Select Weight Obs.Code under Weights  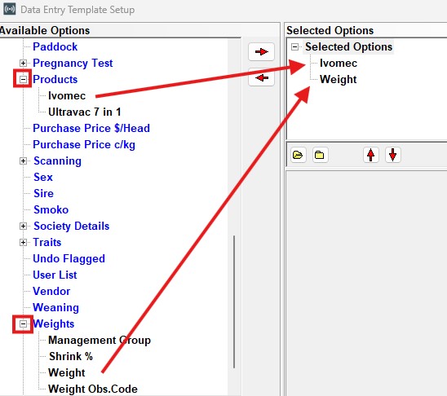click(x=93, y=389)
